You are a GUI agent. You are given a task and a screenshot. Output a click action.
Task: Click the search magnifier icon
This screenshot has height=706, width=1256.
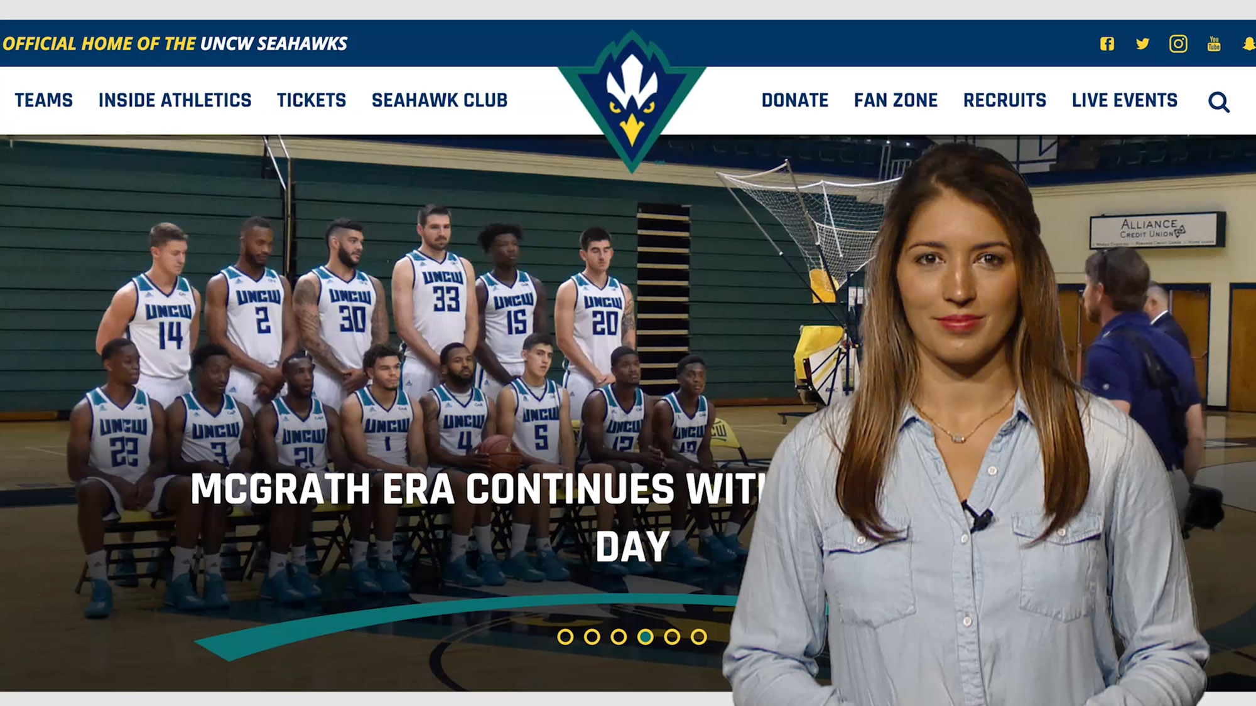pyautogui.click(x=1219, y=102)
